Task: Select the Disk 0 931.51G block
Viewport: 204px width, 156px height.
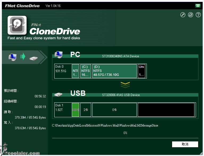Action: pos(63,71)
